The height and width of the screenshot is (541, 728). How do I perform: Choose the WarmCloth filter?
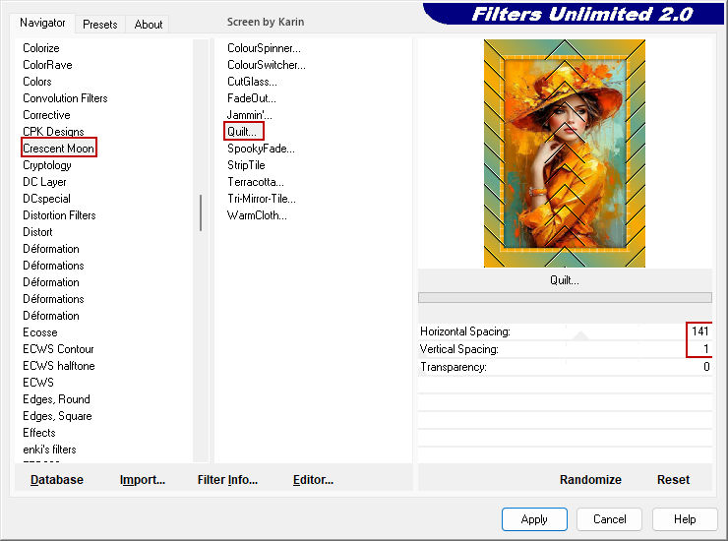(257, 215)
